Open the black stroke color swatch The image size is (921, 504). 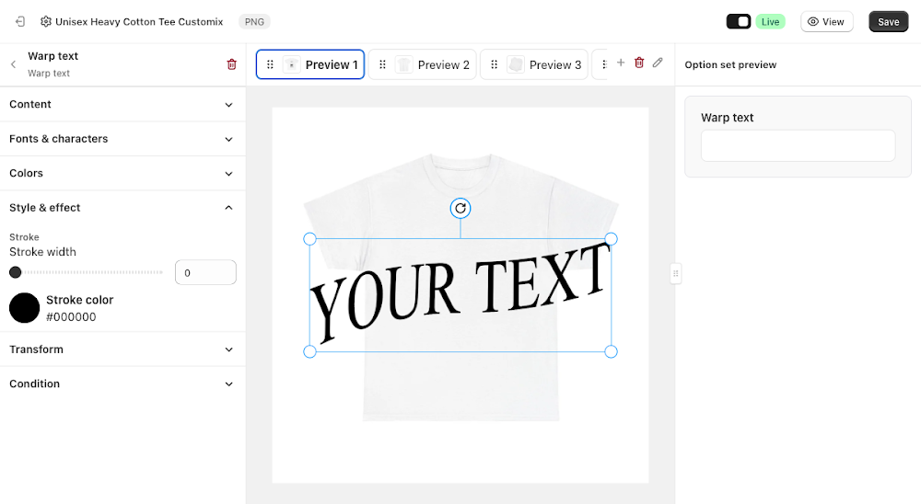[x=24, y=308]
